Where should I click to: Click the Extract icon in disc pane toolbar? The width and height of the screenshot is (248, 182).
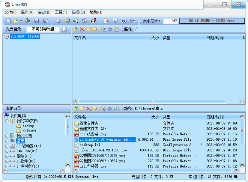click(x=104, y=29)
